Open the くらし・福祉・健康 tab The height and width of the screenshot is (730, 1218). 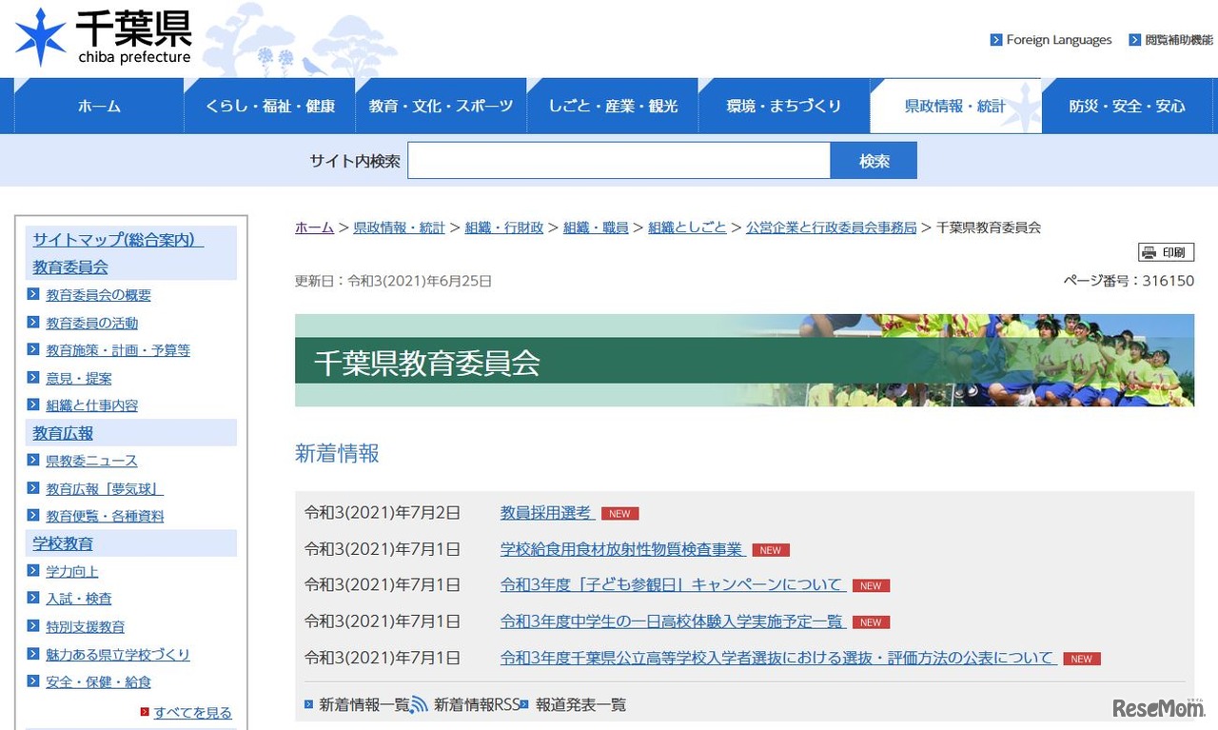pyautogui.click(x=270, y=107)
